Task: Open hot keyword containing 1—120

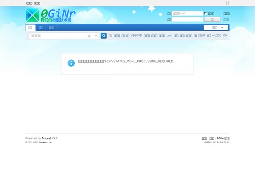Action: click(x=214, y=35)
